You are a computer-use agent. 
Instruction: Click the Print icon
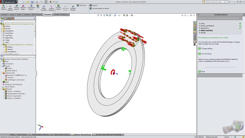(x=37, y=2)
